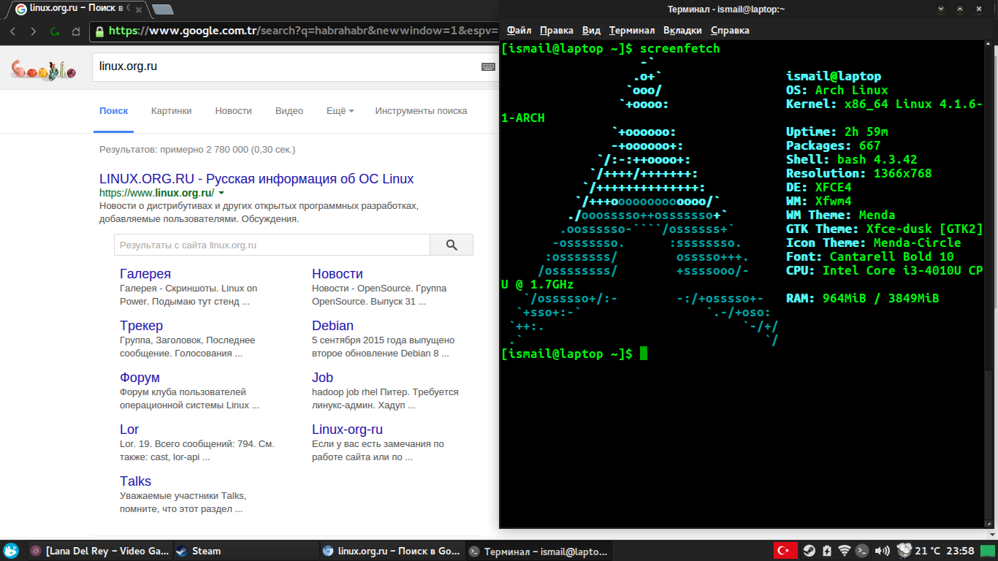998x561 pixels.
Task: Expand the green arrow beside the result URL
Action: click(x=221, y=194)
